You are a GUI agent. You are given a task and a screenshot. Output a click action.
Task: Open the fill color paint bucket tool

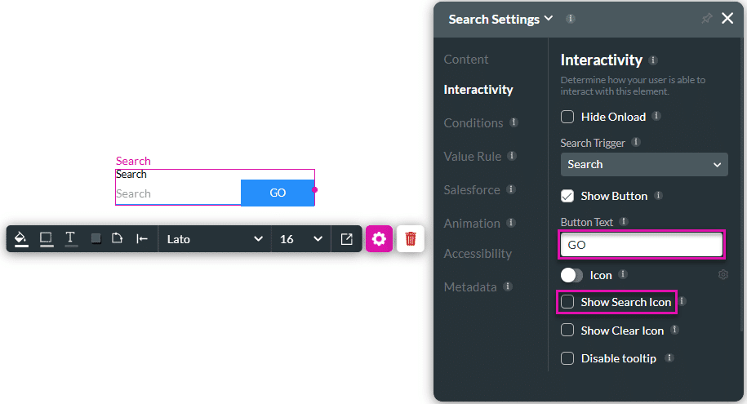point(20,238)
